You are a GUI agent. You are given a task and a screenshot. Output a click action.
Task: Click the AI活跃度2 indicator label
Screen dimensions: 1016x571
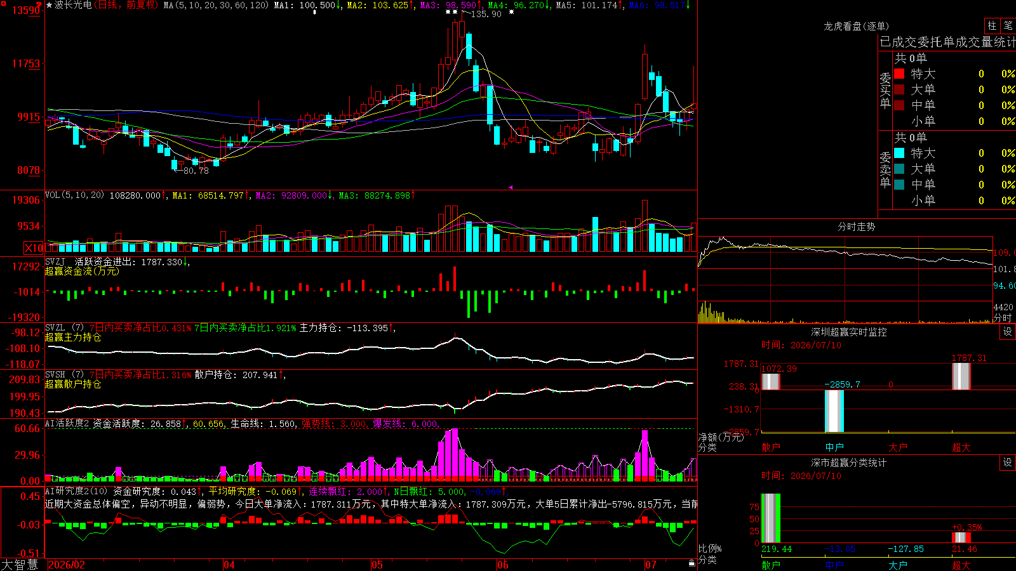point(67,423)
